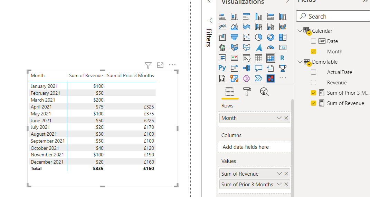The height and width of the screenshot is (197, 370).
Task: Open dropdown on Month row field
Action: click(x=279, y=118)
